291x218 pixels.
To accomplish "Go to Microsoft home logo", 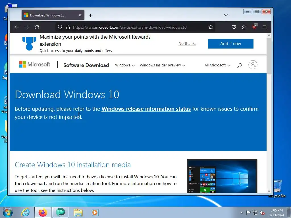I will tap(35, 64).
